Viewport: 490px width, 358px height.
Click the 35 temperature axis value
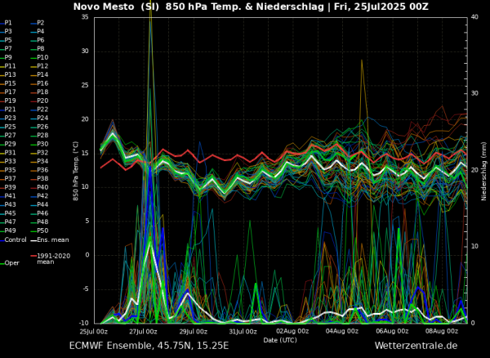pyautogui.click(x=85, y=17)
